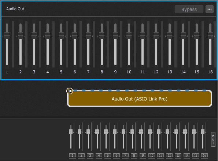Click channel 6 fader in Audio Out panel
This screenshot has width=218, height=161.
[75, 36]
